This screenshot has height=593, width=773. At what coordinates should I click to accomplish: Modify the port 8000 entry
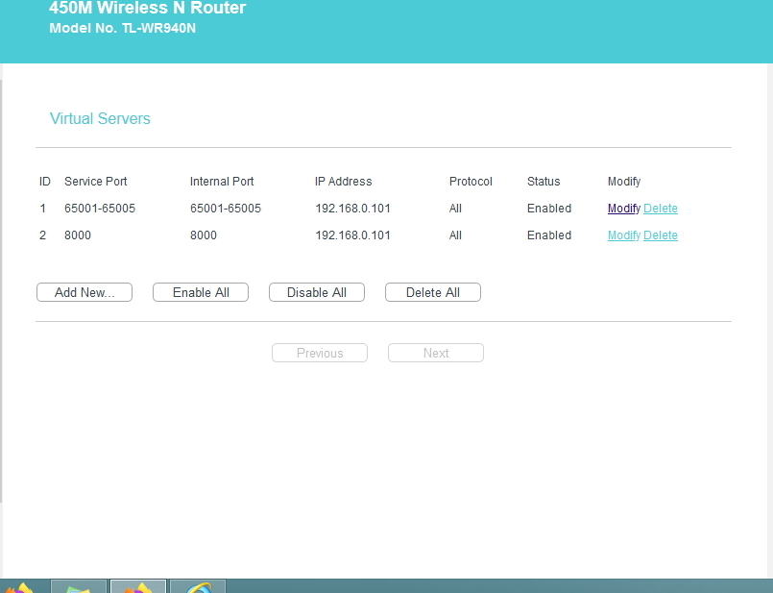[x=623, y=235]
